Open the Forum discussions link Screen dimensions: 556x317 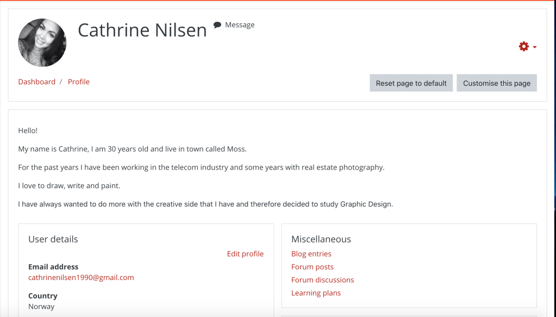(x=322, y=280)
